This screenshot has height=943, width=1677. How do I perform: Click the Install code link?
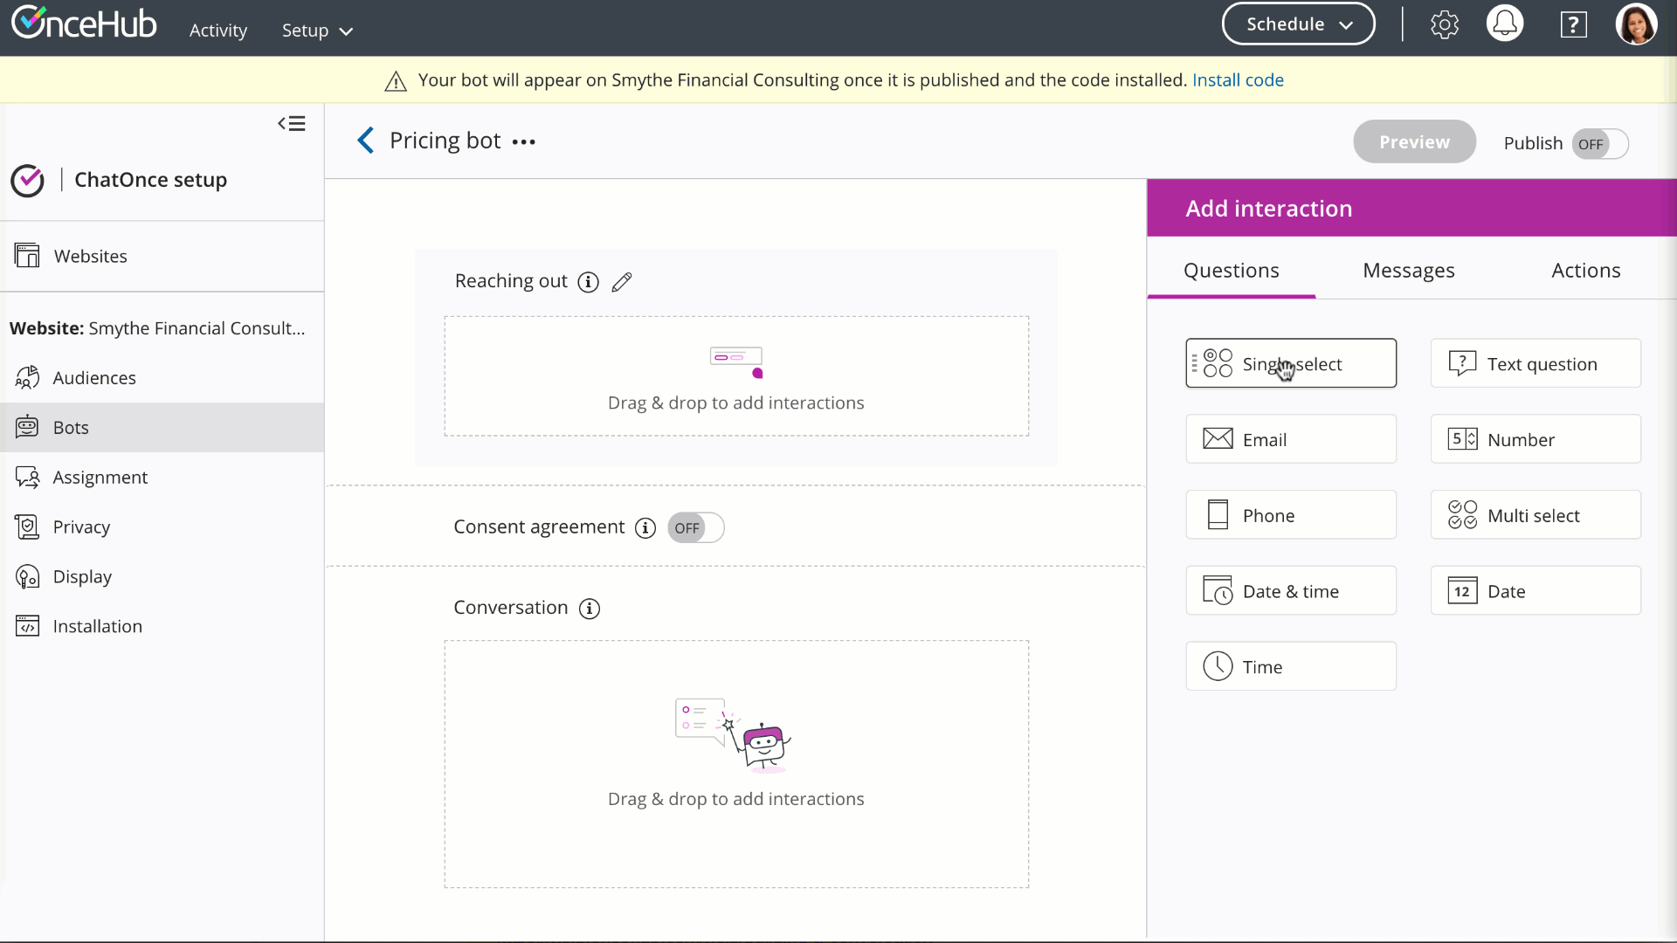pyautogui.click(x=1238, y=80)
